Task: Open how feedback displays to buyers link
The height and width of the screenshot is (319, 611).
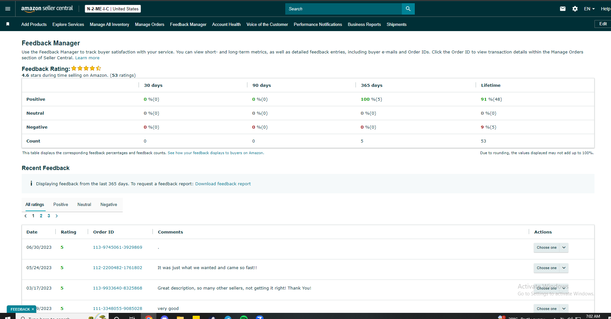Action: click(x=216, y=153)
